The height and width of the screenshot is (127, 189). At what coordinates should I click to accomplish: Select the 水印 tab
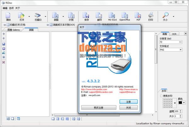point(164,91)
